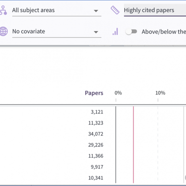186x186 pixels.
Task: Select the row with 34,072 papers
Action: point(93,134)
